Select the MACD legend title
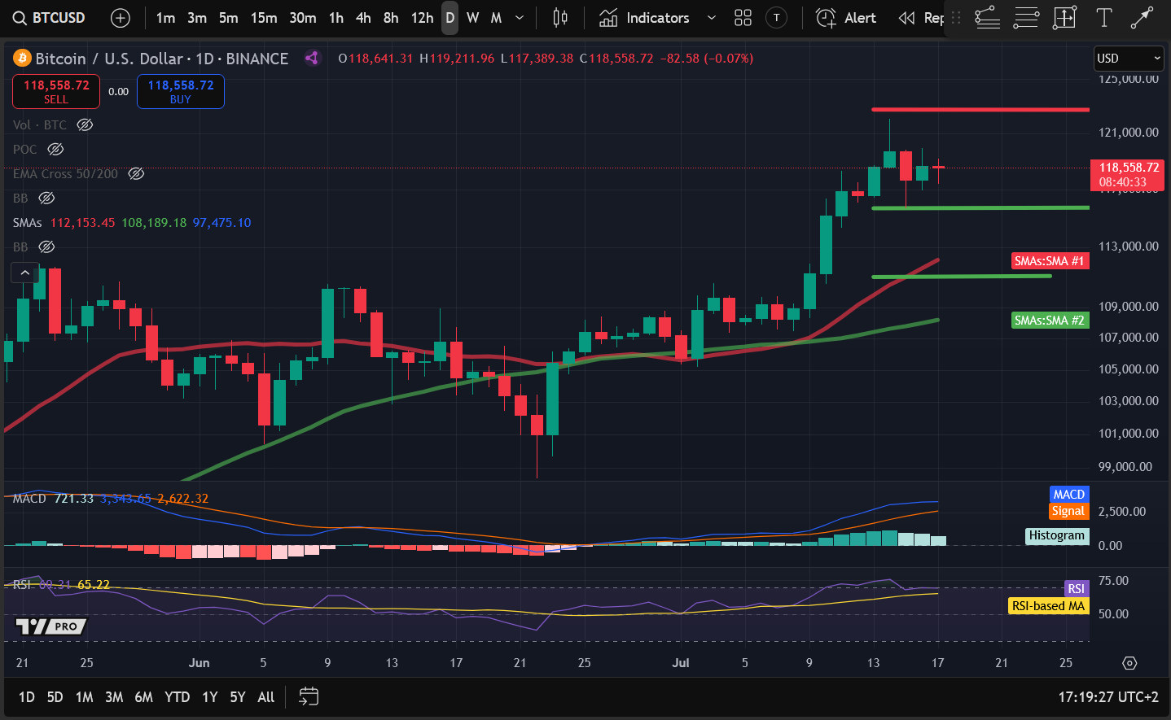Screen dimensions: 1171x720 (29, 499)
